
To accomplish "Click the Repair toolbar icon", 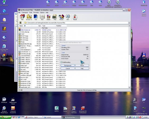I will 75,17.
